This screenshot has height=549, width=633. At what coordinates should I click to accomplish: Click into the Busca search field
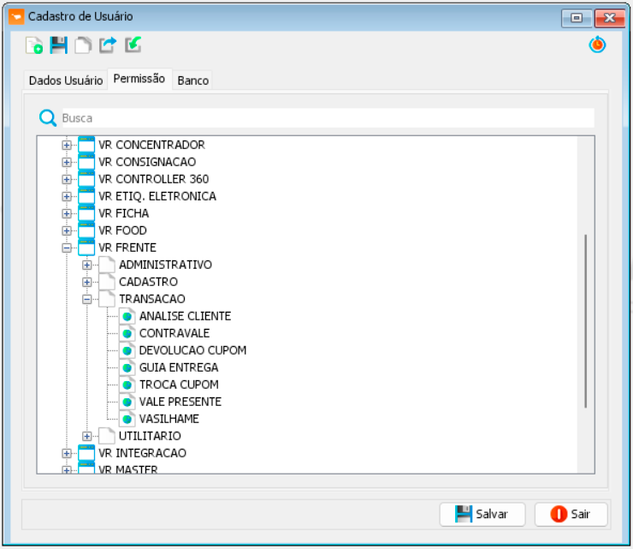[325, 118]
